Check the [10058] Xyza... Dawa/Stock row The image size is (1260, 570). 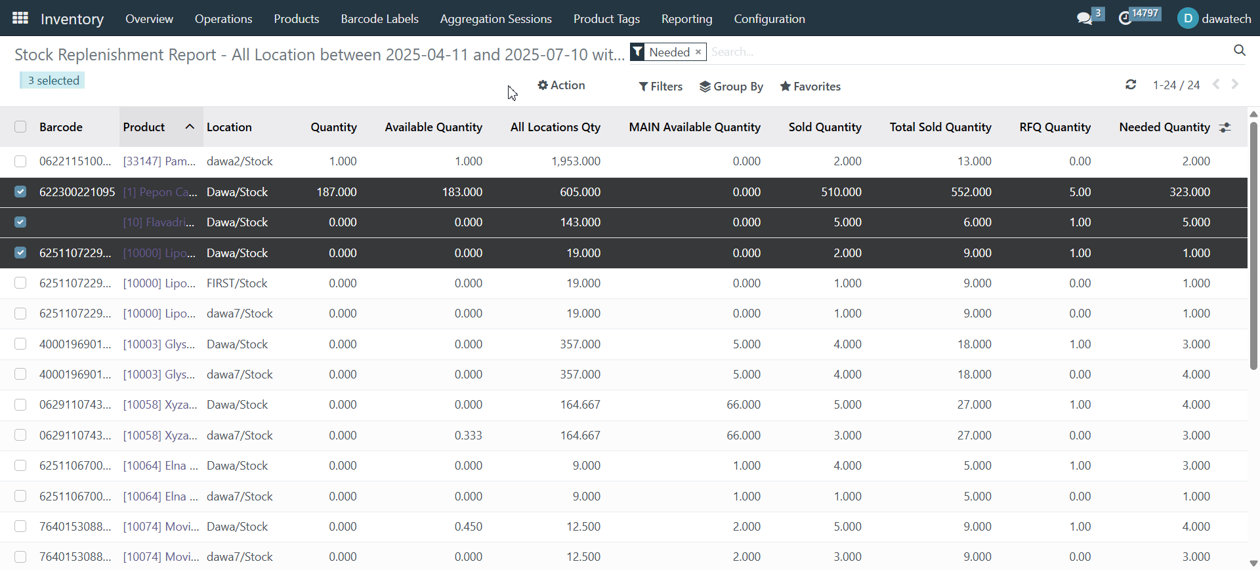[20, 405]
